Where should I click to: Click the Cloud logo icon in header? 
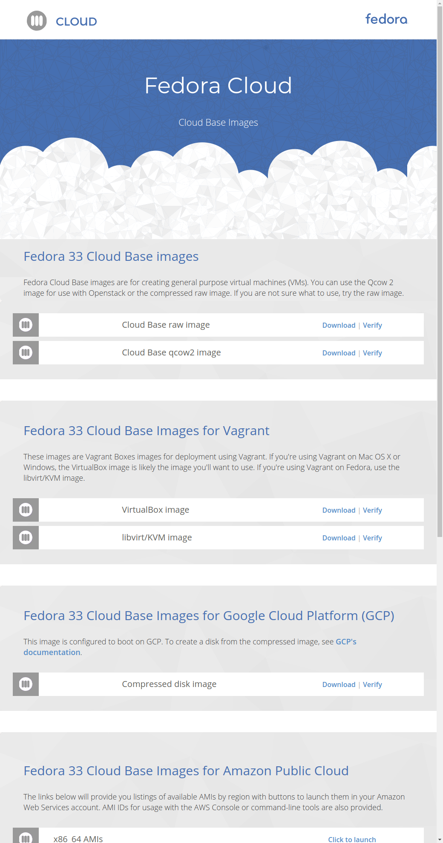point(37,20)
